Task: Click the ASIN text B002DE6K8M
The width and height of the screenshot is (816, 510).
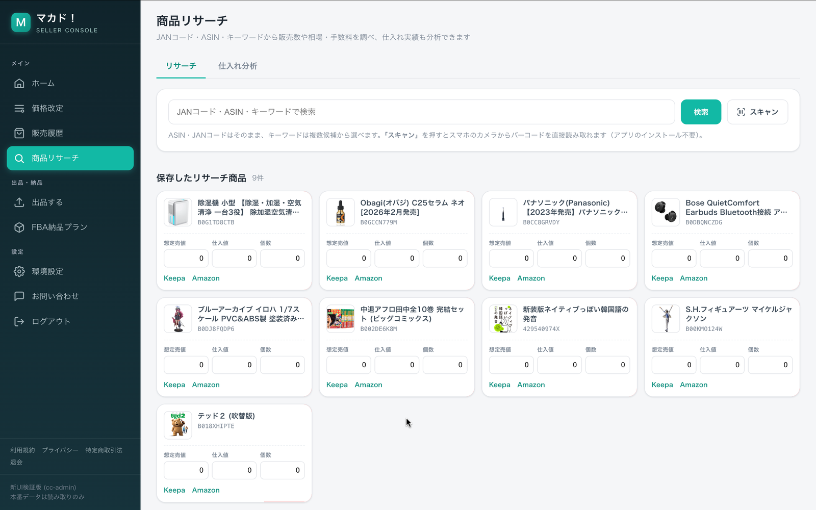Action: coord(378,329)
